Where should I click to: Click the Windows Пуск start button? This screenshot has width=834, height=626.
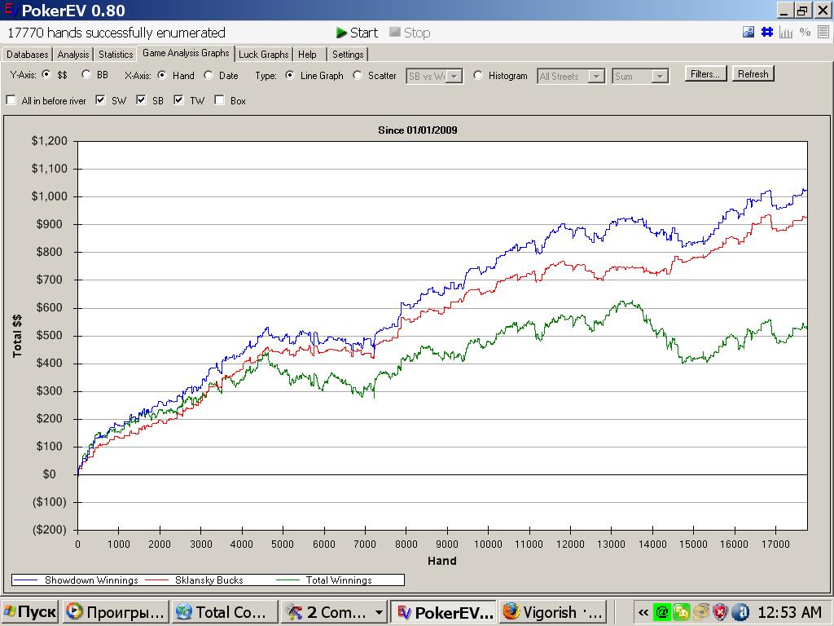[30, 612]
